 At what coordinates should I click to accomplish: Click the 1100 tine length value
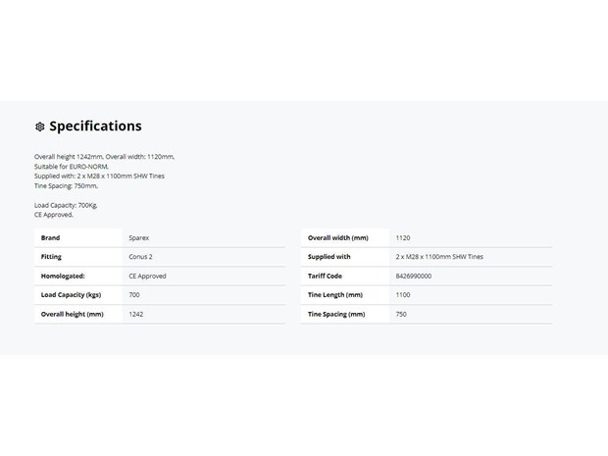(x=403, y=295)
